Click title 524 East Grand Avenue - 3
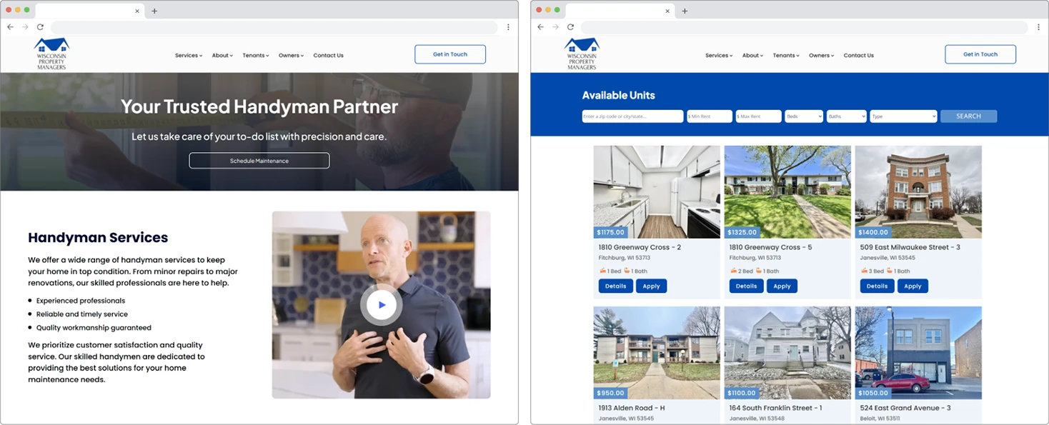1049x425 pixels. point(905,408)
